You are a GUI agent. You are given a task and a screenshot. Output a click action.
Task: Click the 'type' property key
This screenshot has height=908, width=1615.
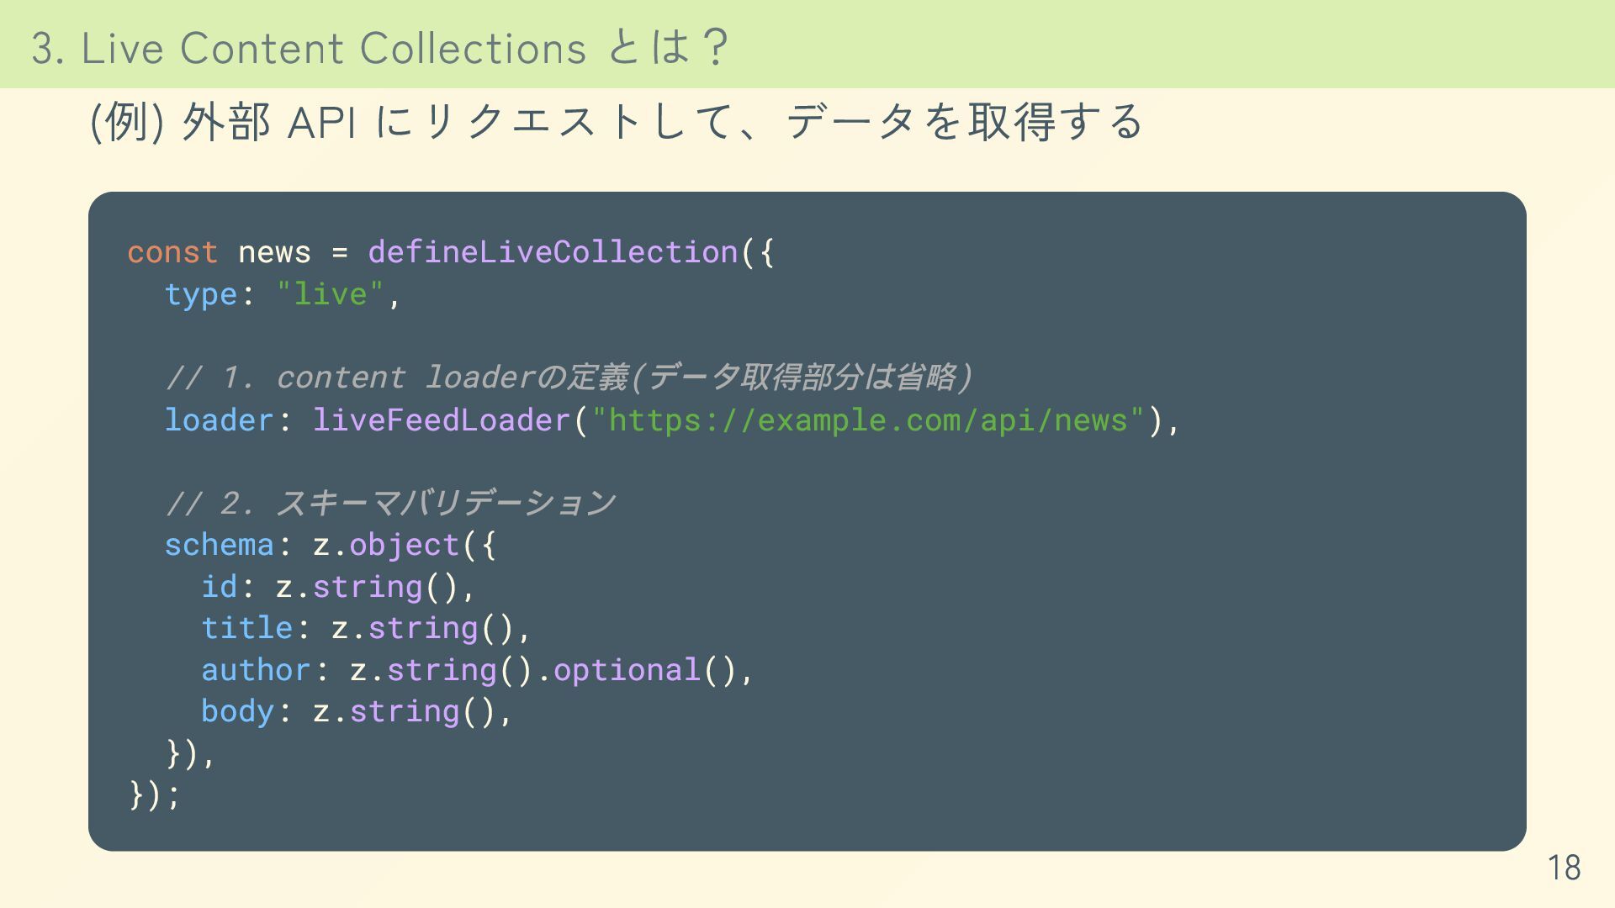point(201,294)
